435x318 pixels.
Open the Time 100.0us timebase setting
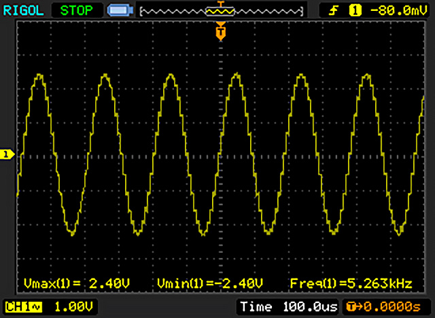pos(289,307)
